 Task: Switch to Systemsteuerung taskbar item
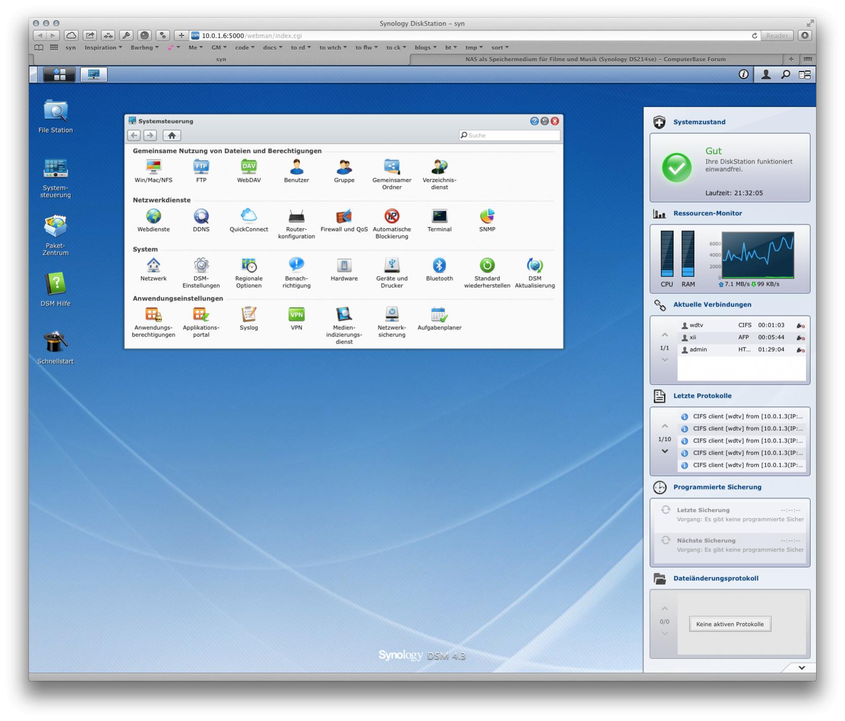[94, 75]
